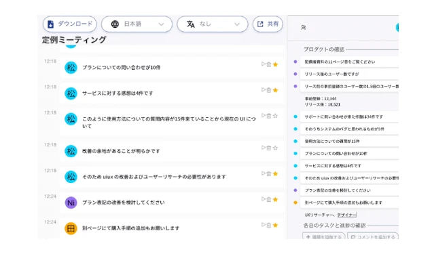Toggle the star on '別ページにて購入手順の追加' transcript line
432x256 pixels.
(x=275, y=225)
